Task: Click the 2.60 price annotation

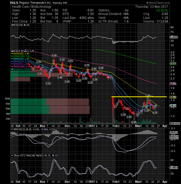Action: click(x=101, y=68)
